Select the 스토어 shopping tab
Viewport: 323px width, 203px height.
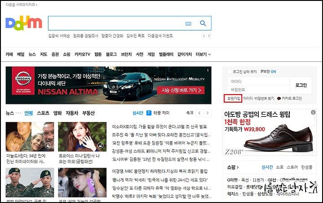[x=292, y=167]
